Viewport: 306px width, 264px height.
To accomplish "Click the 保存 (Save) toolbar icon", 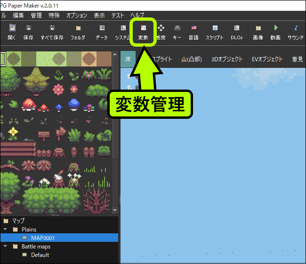I will [x=28, y=32].
